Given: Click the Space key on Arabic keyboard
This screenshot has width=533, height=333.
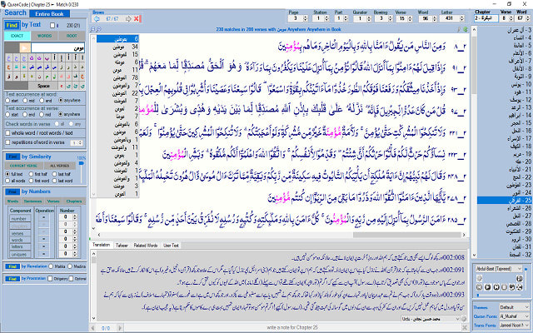Looking at the screenshot, I should point(42,85).
